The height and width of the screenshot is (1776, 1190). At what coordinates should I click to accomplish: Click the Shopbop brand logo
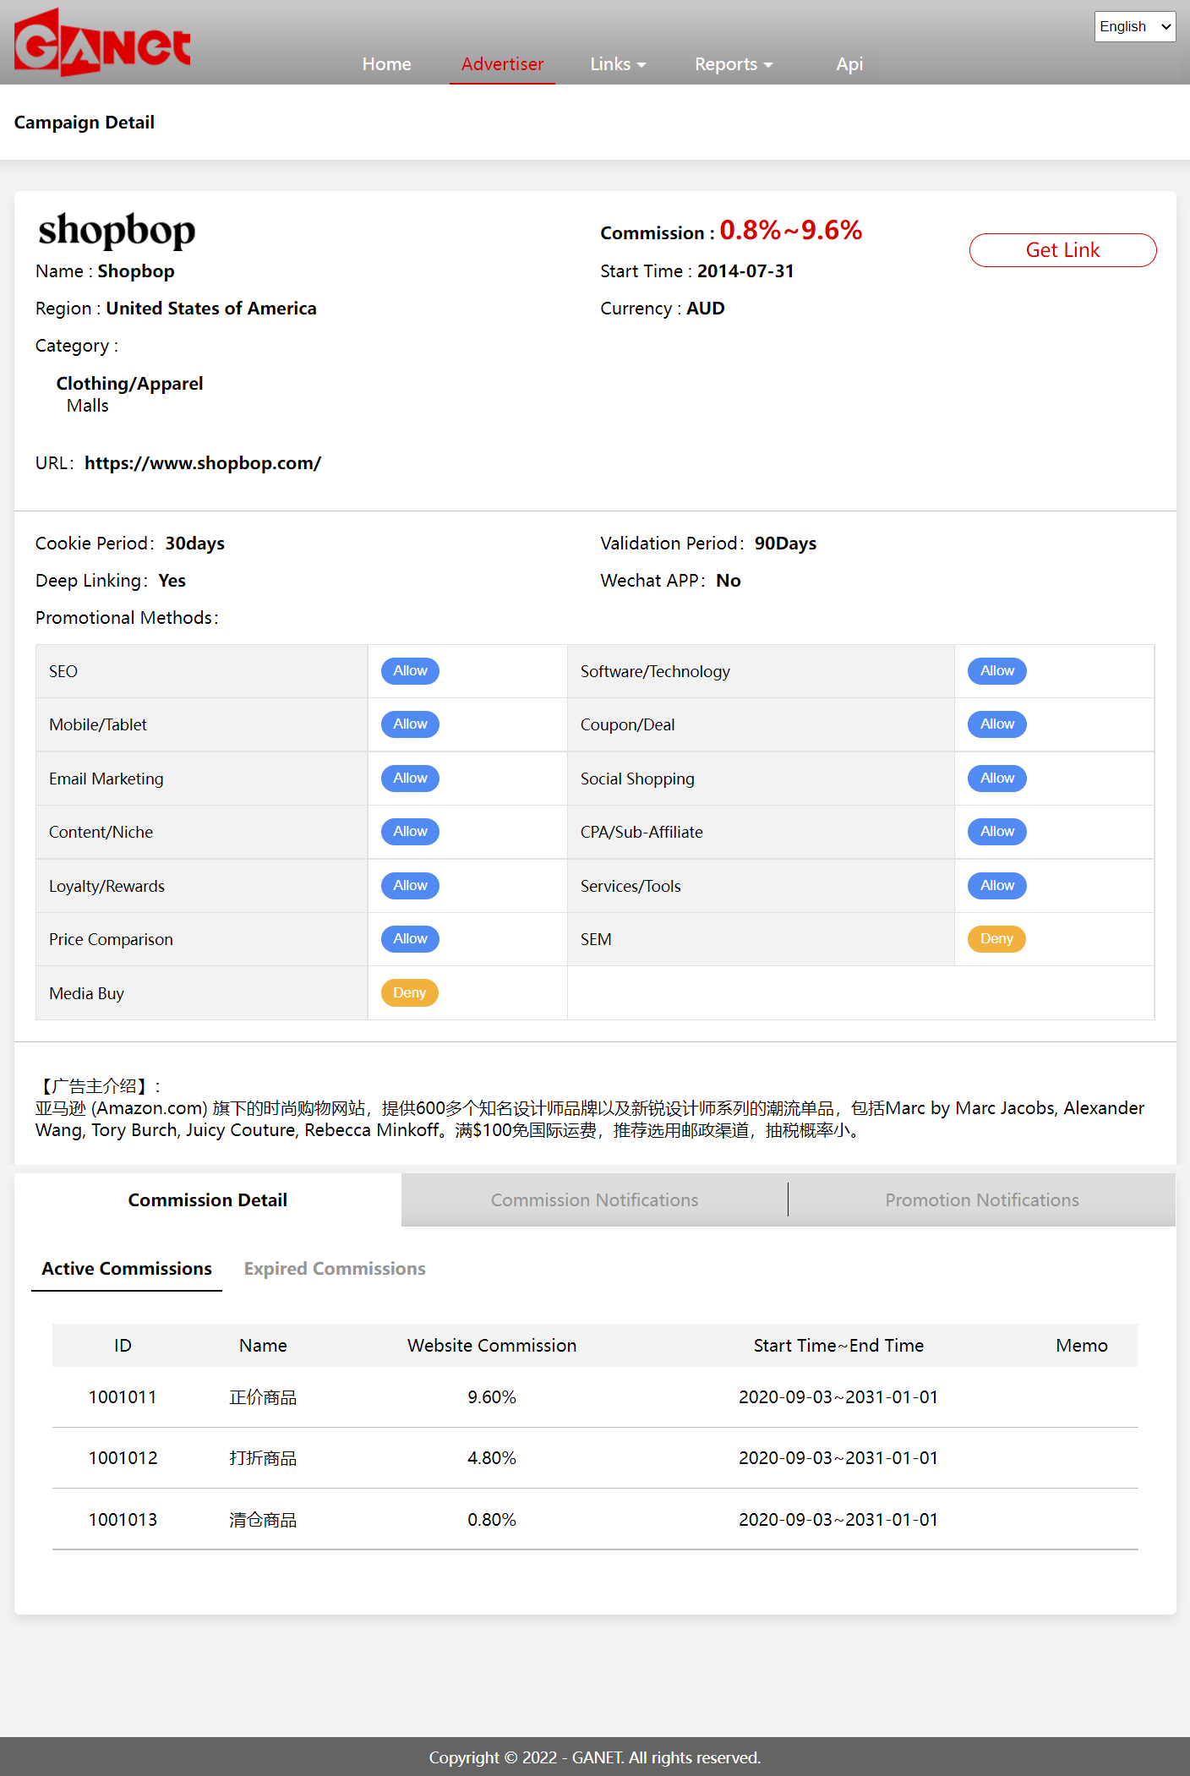[x=117, y=230]
